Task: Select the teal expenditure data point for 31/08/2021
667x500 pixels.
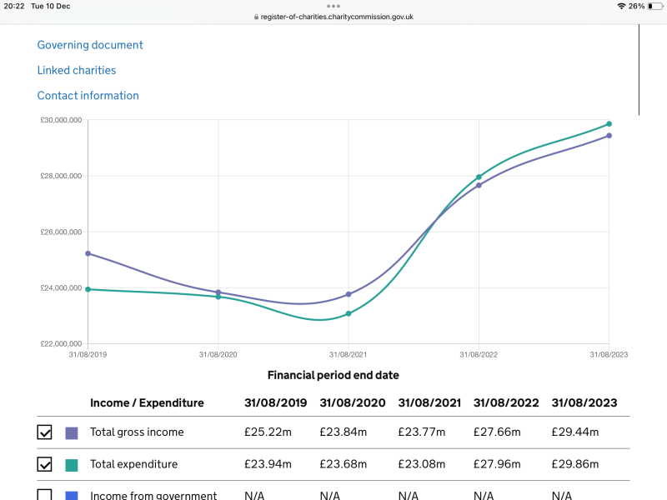Action: tap(349, 313)
